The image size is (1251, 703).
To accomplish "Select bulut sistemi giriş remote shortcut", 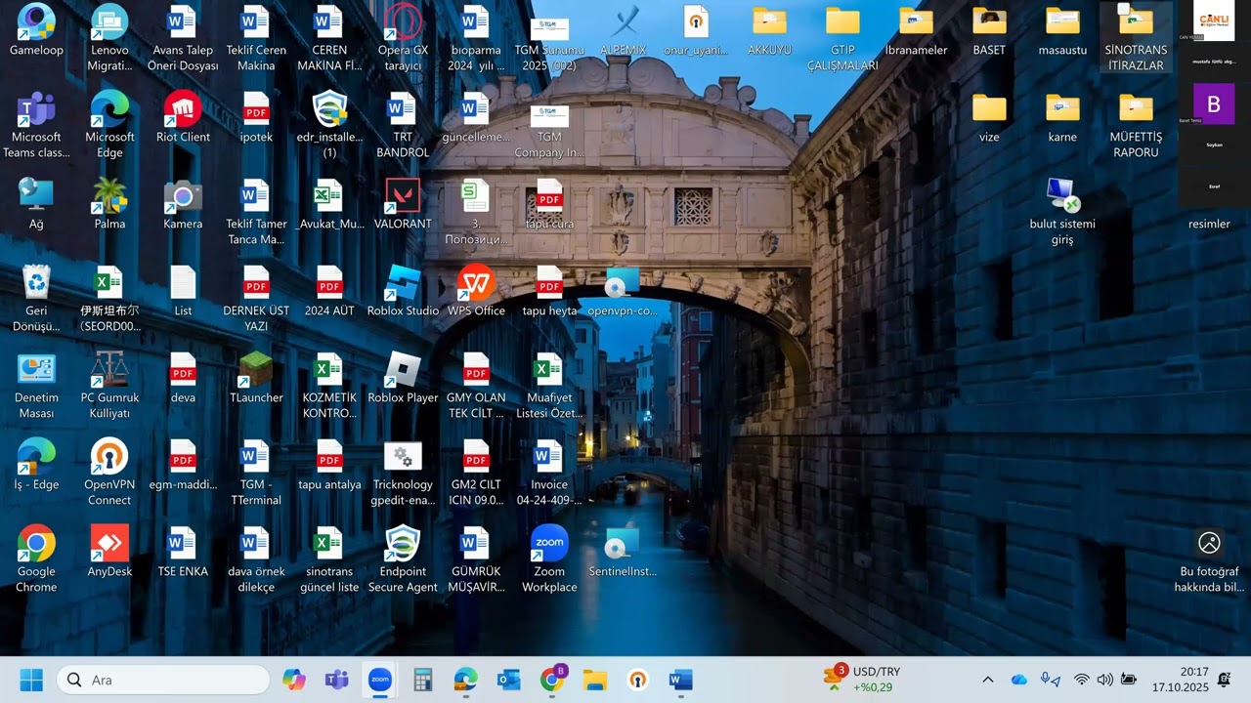I will click(x=1062, y=213).
